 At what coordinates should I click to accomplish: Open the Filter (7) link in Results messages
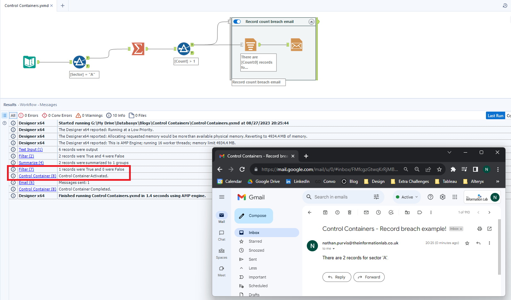point(26,169)
